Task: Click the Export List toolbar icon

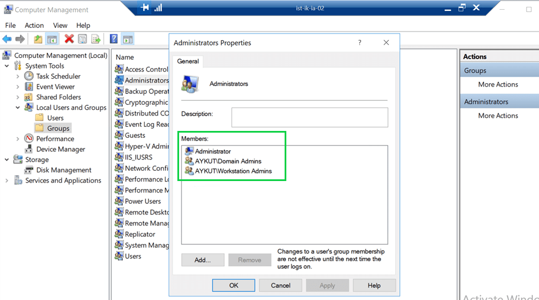Action: click(96, 39)
